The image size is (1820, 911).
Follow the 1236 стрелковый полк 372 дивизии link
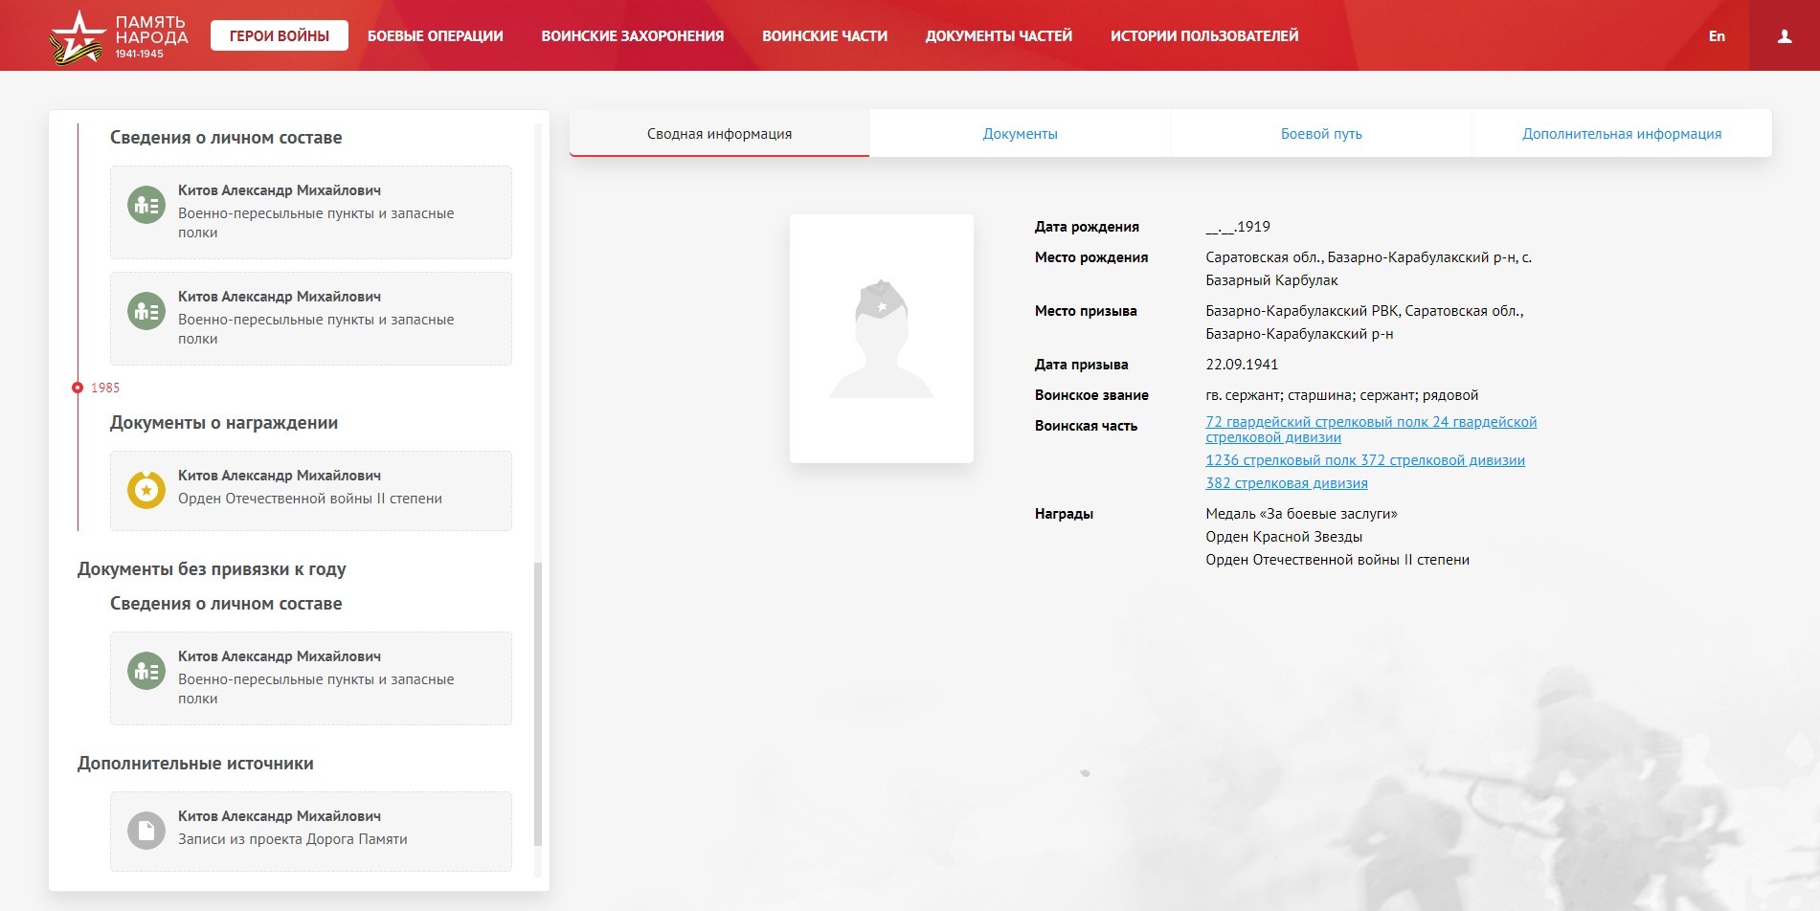coord(1365,460)
